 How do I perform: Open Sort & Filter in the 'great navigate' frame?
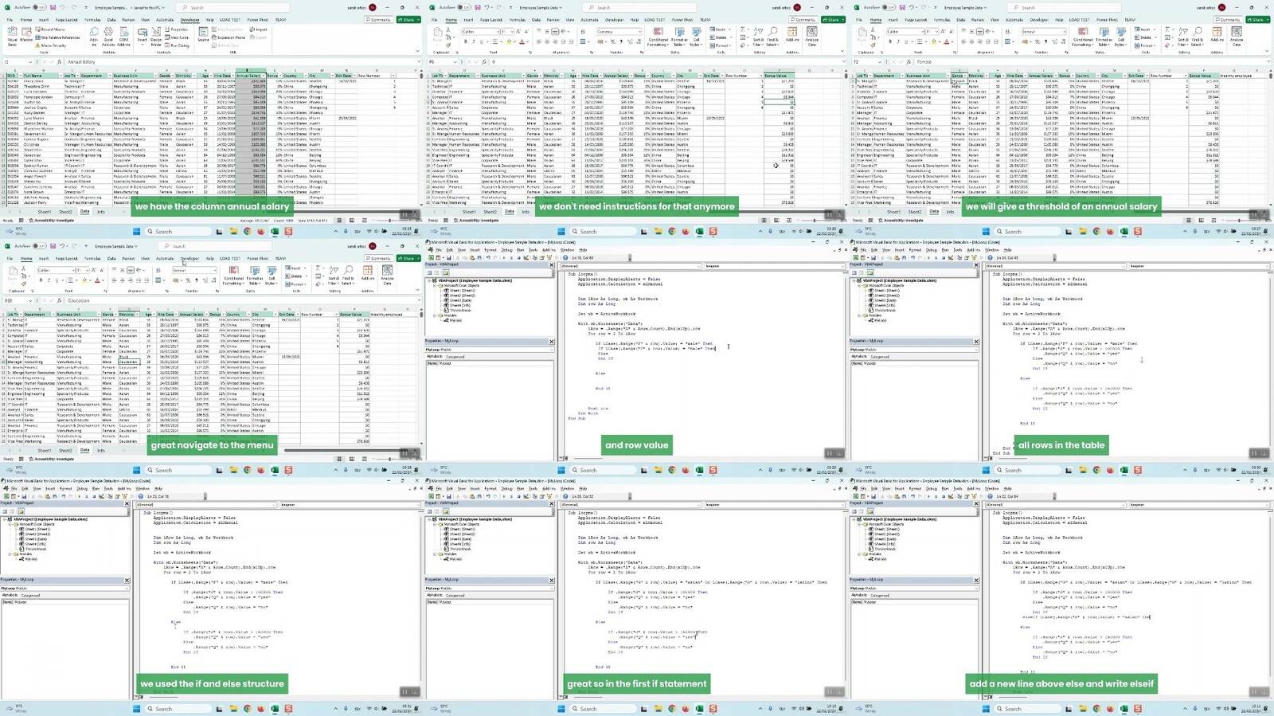pyautogui.click(x=334, y=275)
